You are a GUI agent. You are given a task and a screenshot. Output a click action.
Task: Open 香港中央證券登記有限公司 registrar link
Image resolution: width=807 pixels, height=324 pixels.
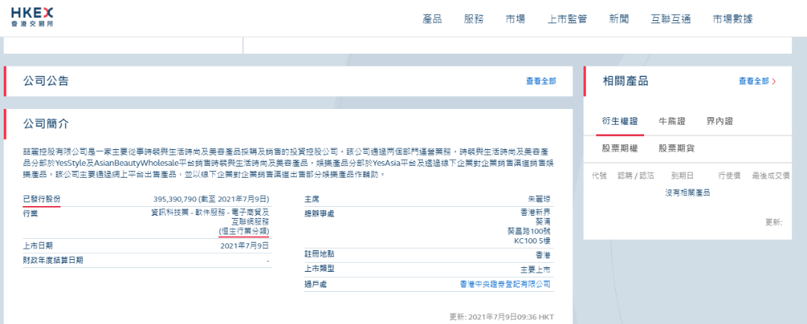pyautogui.click(x=504, y=284)
